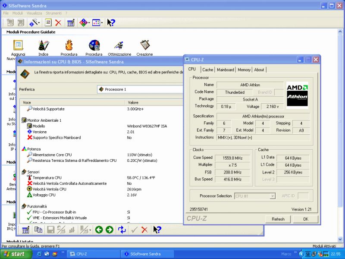Open the Ottimizzazione module icon

coord(119,45)
